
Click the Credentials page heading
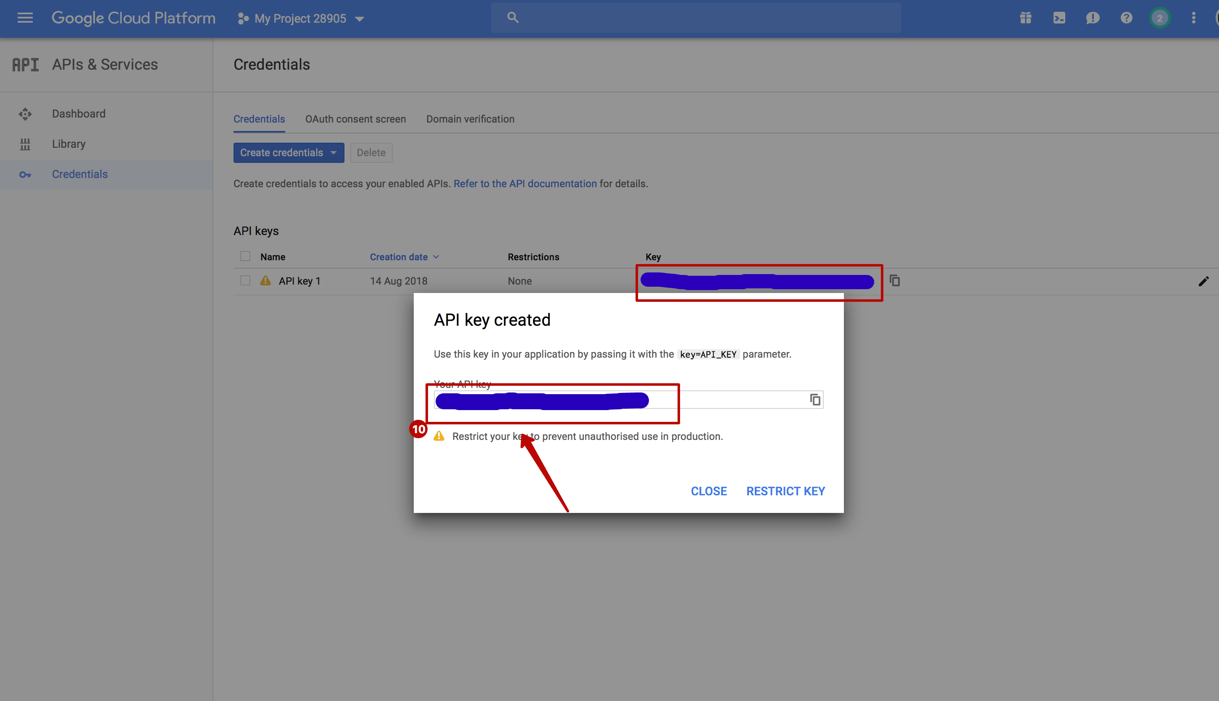272,65
